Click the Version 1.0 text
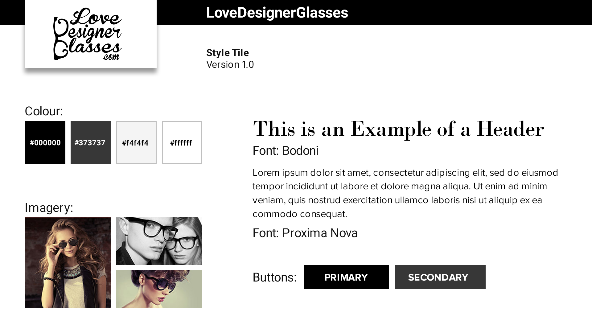Screen dimensions: 592x333 [x=230, y=64]
